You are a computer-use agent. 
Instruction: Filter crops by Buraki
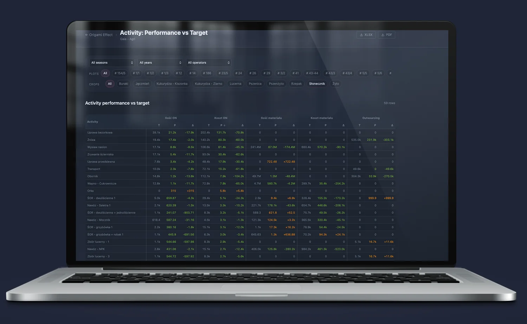tap(123, 84)
